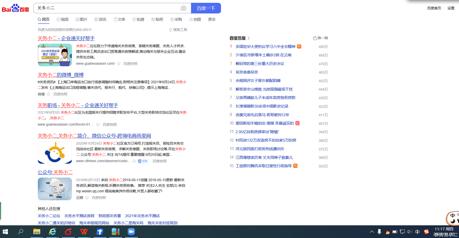The image size is (459, 238).
Task: Expand the 更多 tab menu
Action: coord(212,19)
